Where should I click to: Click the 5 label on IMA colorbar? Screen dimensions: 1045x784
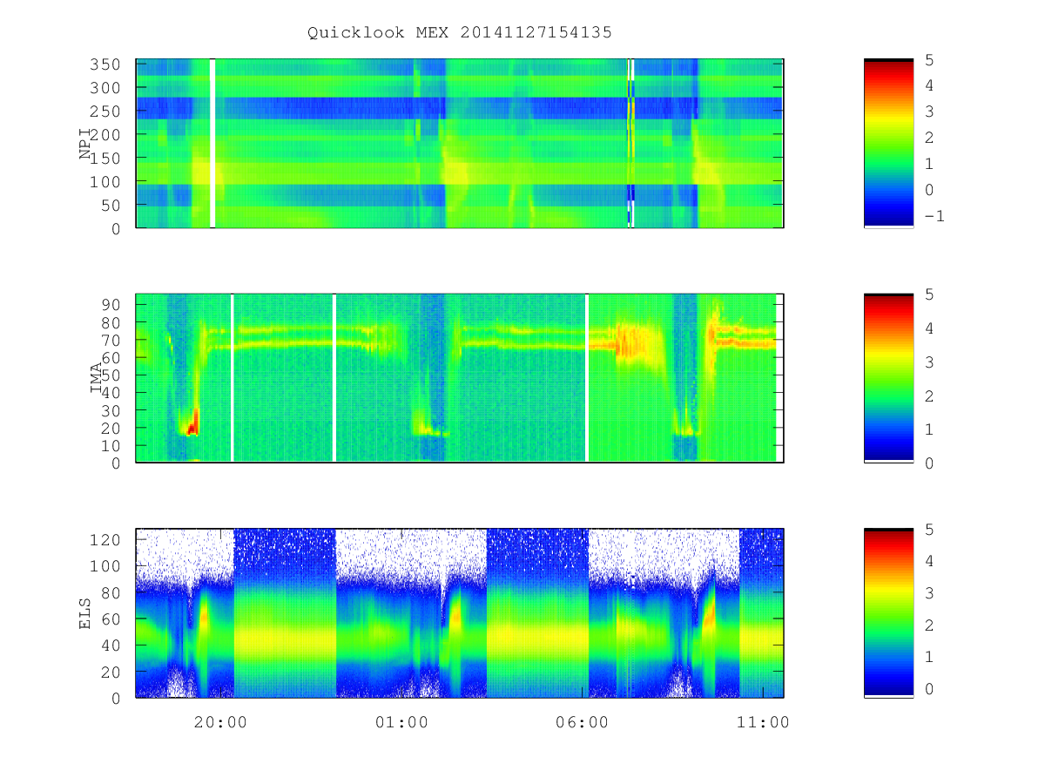coord(928,294)
